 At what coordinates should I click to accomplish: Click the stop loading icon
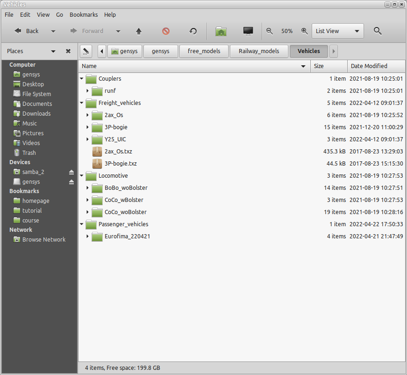click(166, 31)
